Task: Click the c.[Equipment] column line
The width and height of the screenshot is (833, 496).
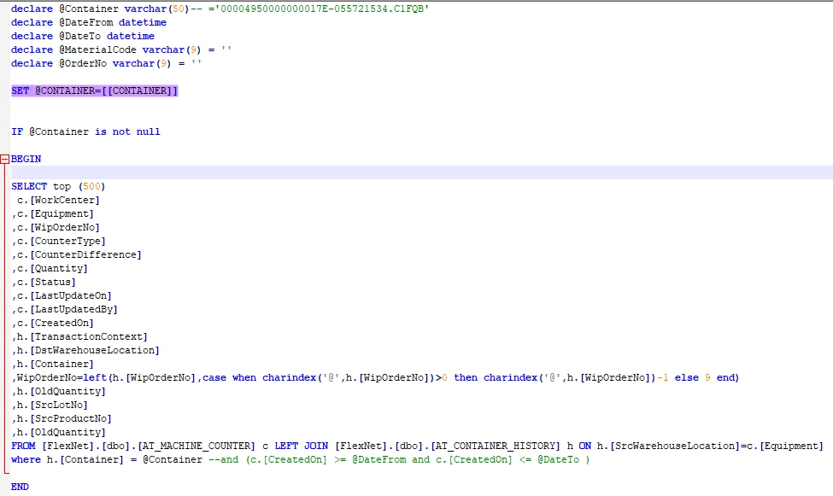Action: [x=53, y=213]
